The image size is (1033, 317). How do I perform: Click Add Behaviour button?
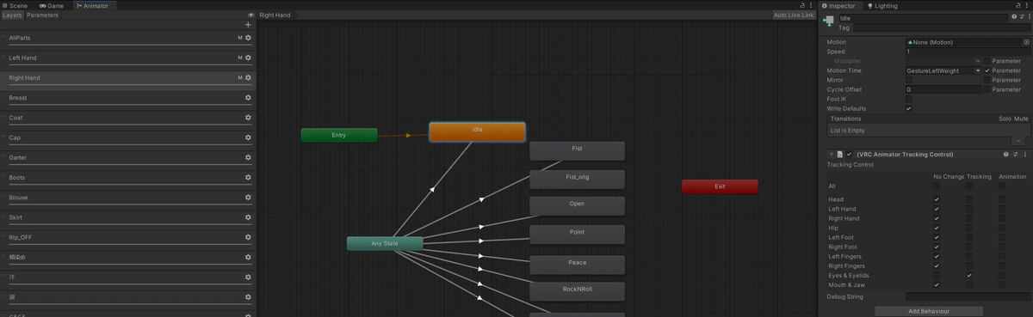pos(929,311)
